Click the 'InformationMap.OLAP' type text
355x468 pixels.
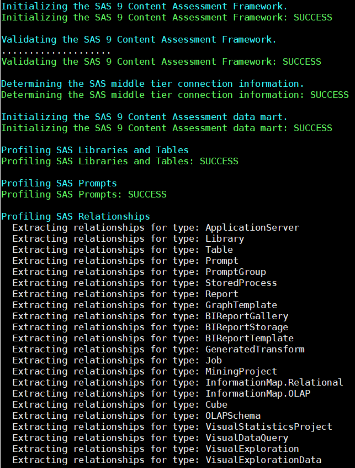[x=258, y=393]
